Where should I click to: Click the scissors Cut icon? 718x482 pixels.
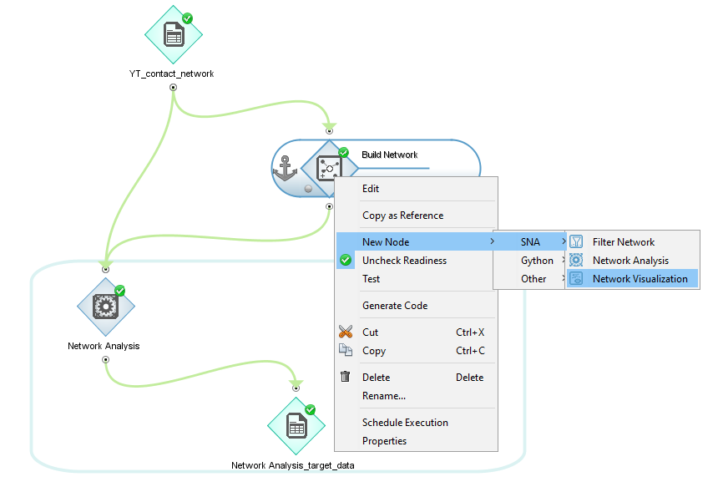346,332
